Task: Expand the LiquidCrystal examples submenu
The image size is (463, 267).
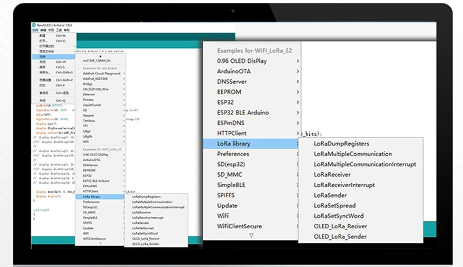Action: 93,105
